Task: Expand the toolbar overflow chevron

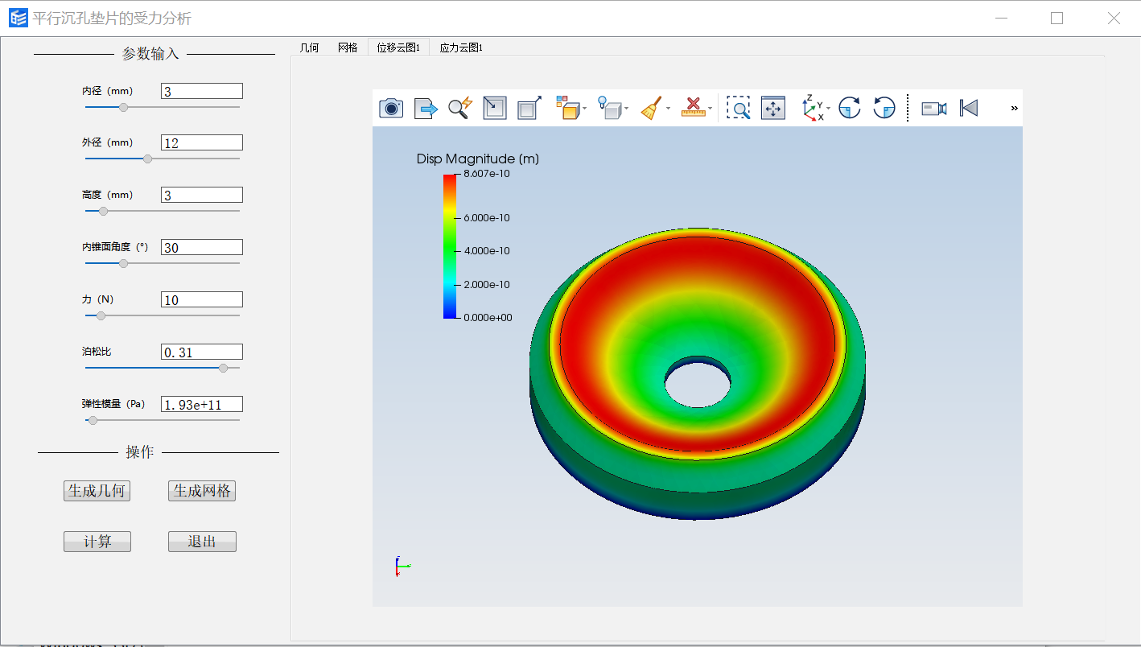Action: tap(1014, 108)
